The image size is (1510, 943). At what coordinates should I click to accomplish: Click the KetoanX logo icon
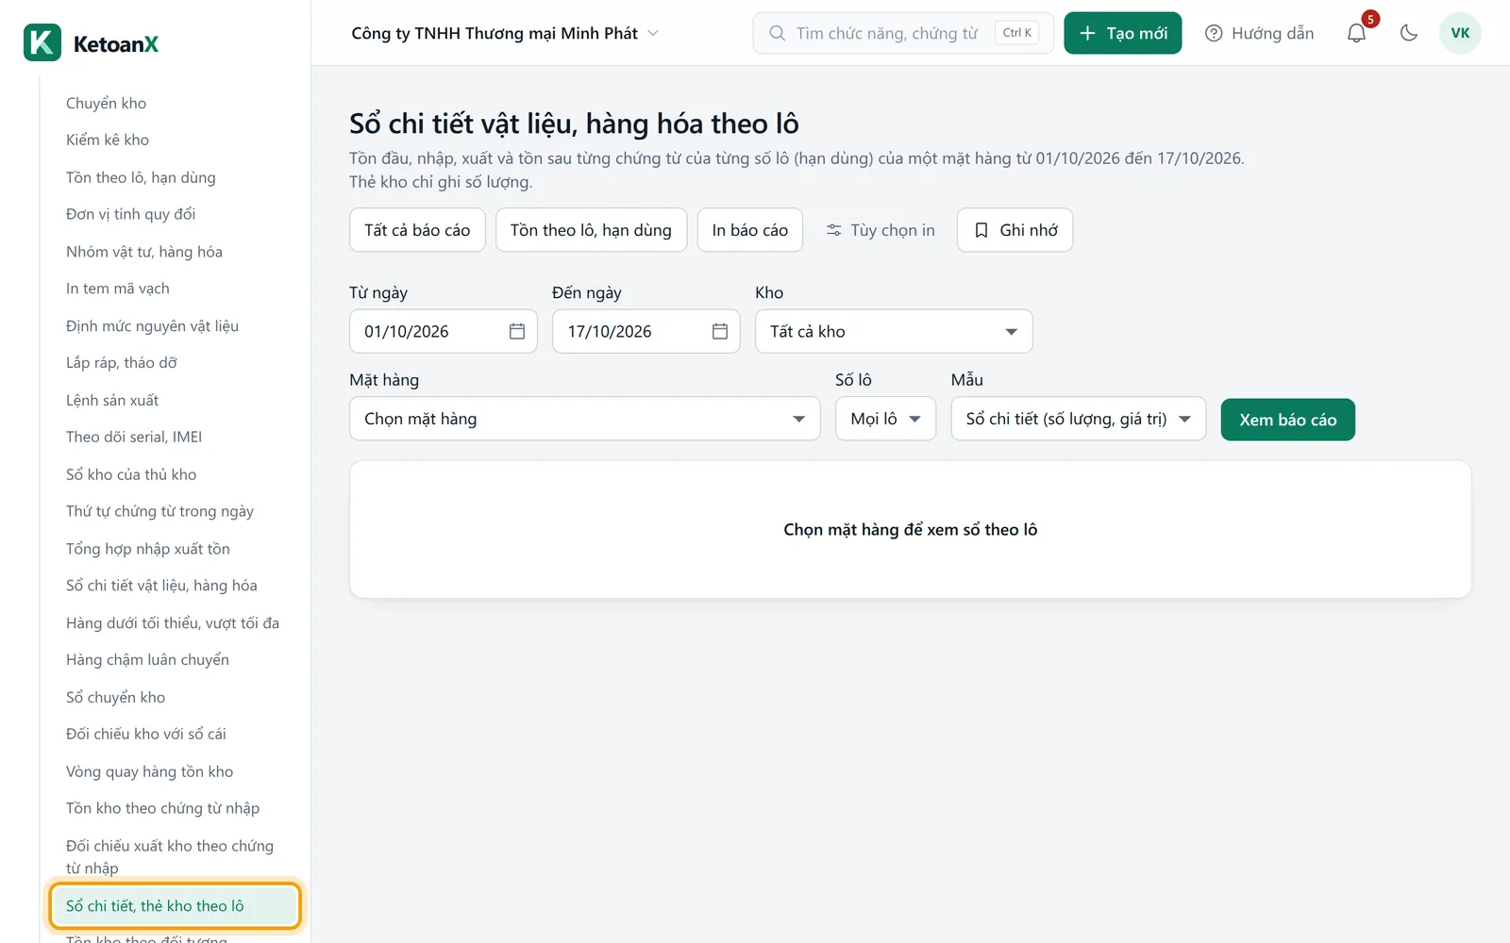pos(42,42)
